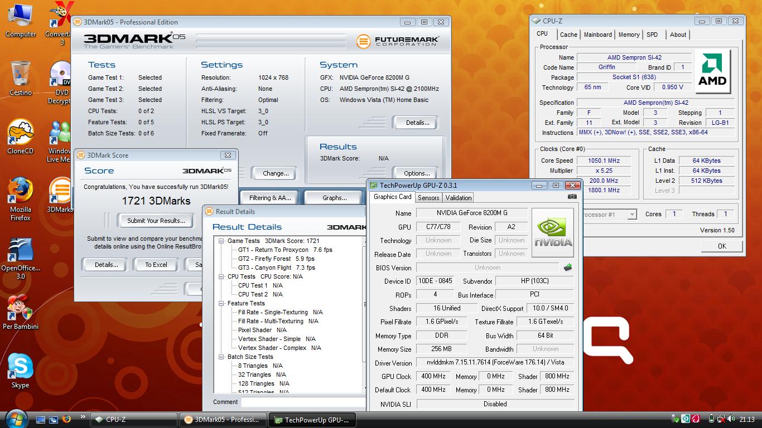Viewport: 762px width, 428px height.
Task: Click the CPU-Z taskbar button
Action: tap(134, 420)
